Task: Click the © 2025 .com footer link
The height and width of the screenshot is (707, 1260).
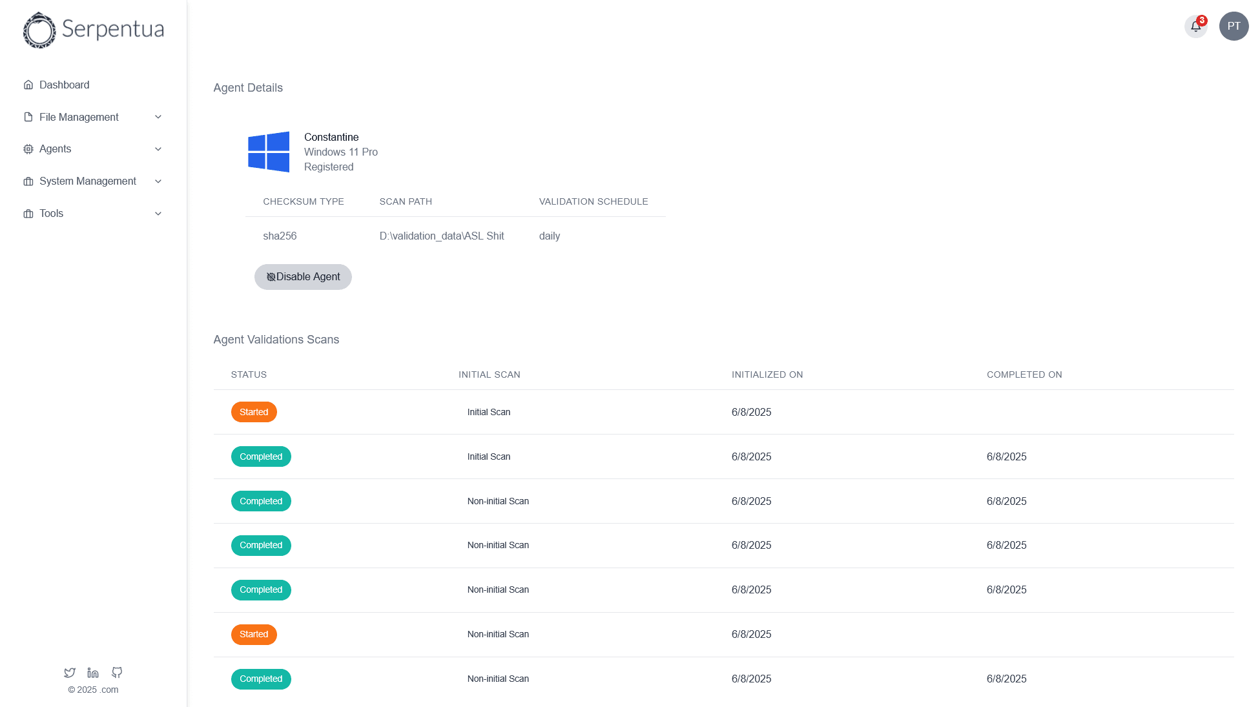Action: click(x=92, y=690)
